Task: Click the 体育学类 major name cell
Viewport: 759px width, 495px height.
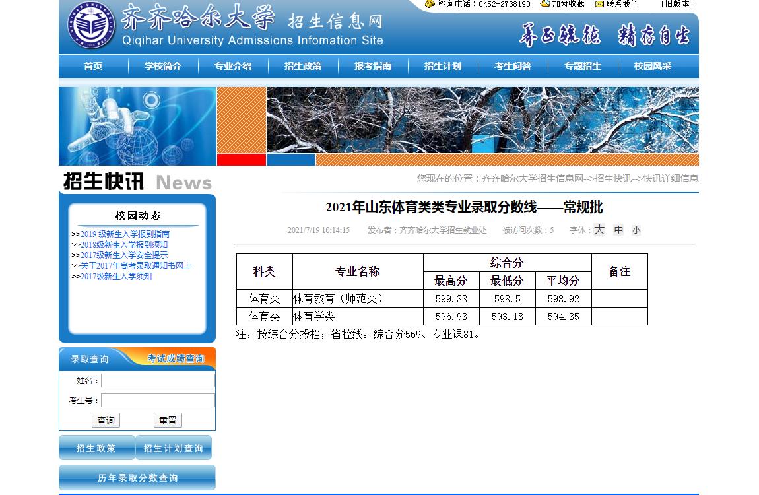Action: coord(358,316)
